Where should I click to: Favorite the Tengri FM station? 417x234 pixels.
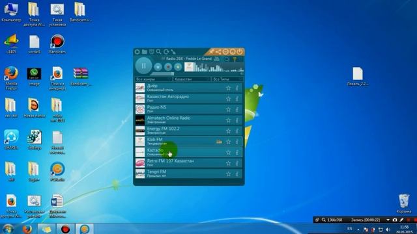[229, 174]
